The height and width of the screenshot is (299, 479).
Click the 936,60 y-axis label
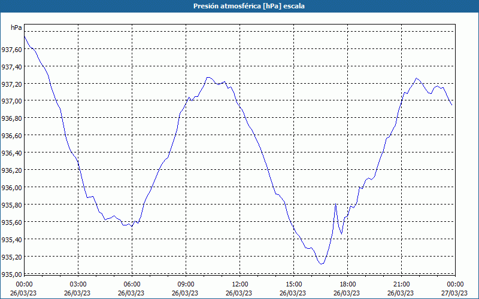tap(11, 136)
